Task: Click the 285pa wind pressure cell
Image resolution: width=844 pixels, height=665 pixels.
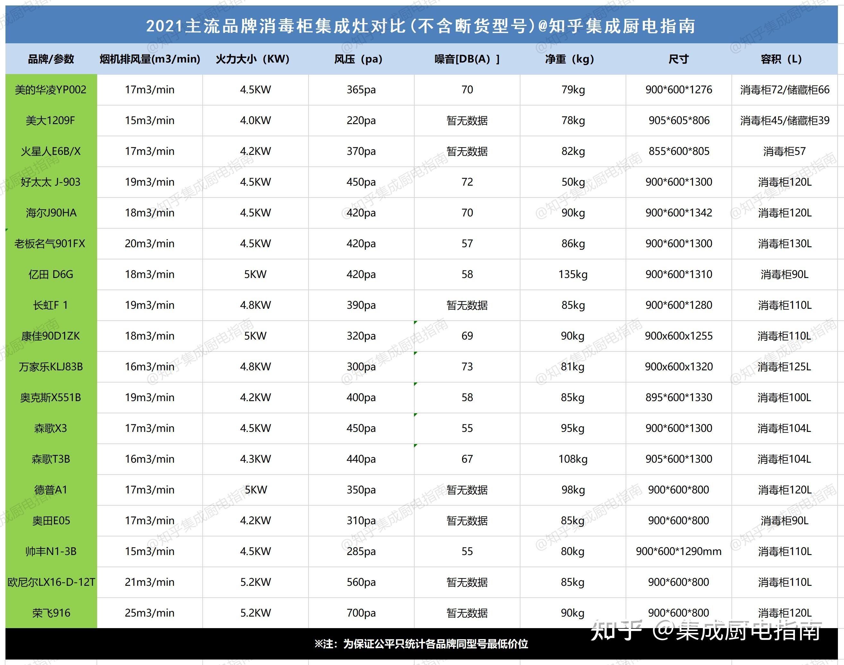Action: point(361,551)
